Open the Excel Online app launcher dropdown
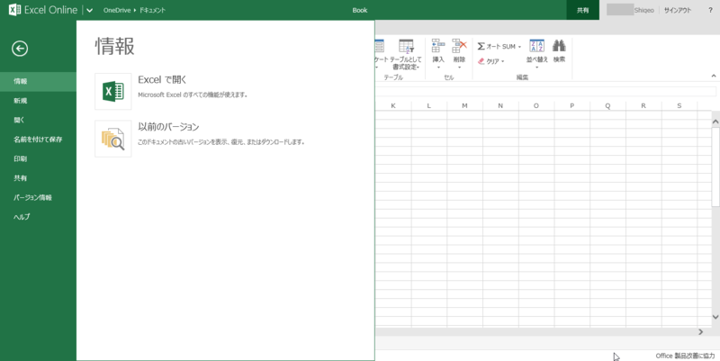Screen dimensions: 720x361 pyautogui.click(x=89, y=10)
